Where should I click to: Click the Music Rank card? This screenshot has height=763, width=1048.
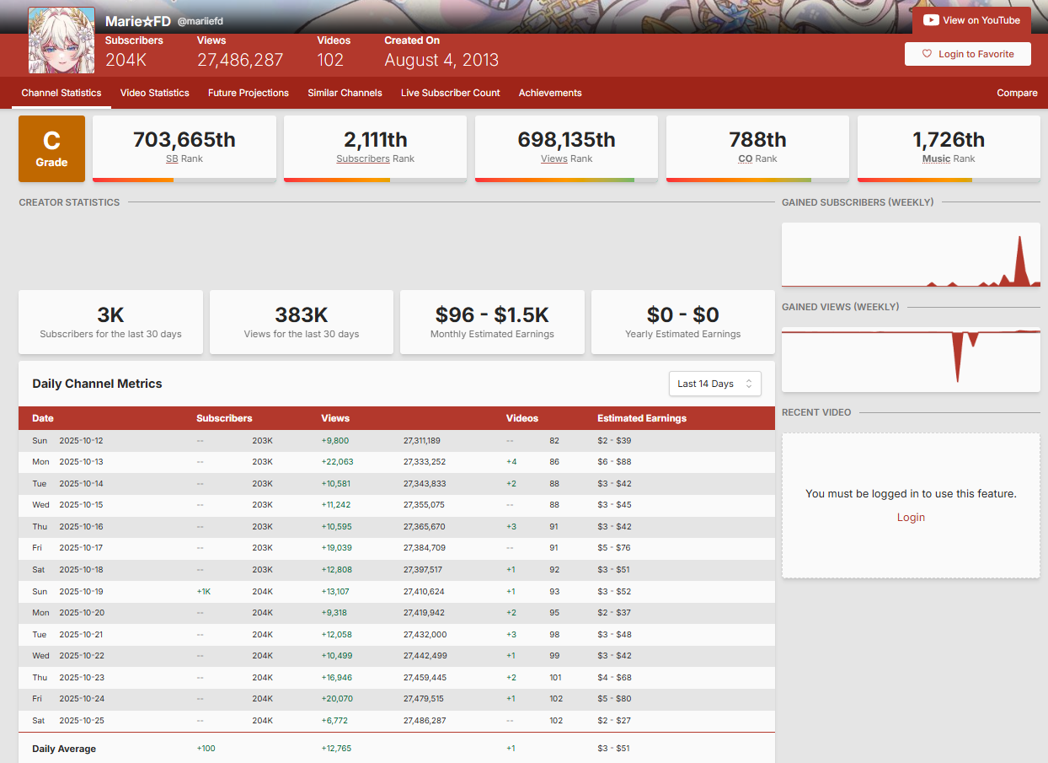[949, 148]
